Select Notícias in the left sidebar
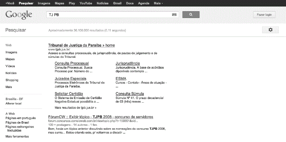 11,73
